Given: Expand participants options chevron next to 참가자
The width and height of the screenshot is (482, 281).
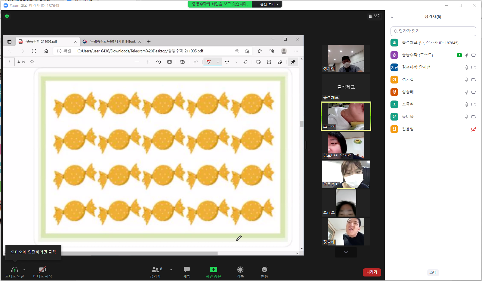Looking at the screenshot, I should pyautogui.click(x=171, y=270).
